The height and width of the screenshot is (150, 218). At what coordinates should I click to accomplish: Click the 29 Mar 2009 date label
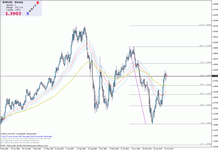[x=114, y=149]
